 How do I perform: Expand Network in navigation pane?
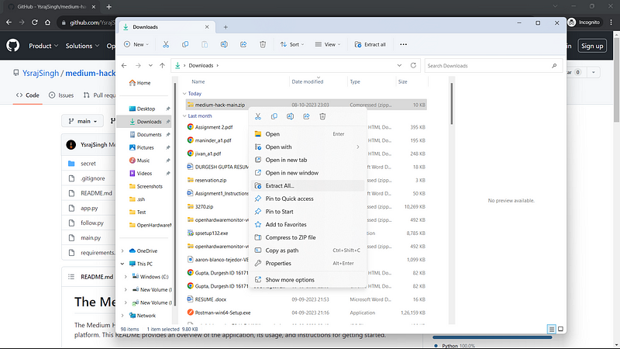click(x=122, y=316)
